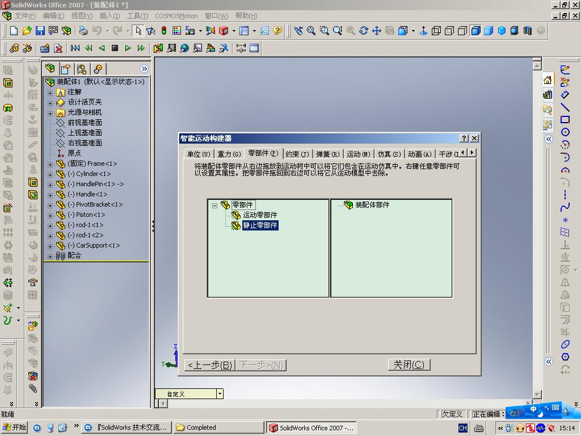Switch to the 重力(G) tab
This screenshot has height=436, width=581.
229,154
